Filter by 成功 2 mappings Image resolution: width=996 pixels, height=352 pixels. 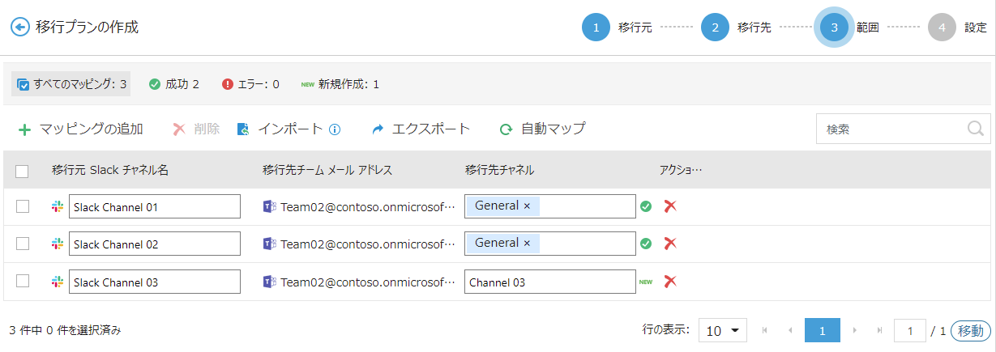174,83
